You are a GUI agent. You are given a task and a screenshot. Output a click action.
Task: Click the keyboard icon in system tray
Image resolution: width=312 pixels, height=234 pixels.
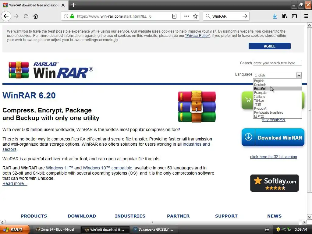click(x=267, y=230)
